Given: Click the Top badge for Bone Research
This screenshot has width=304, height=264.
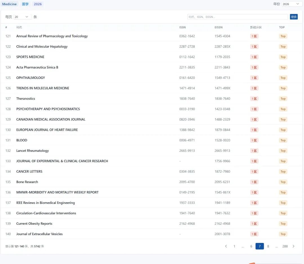Looking at the screenshot, I should (x=283, y=182).
